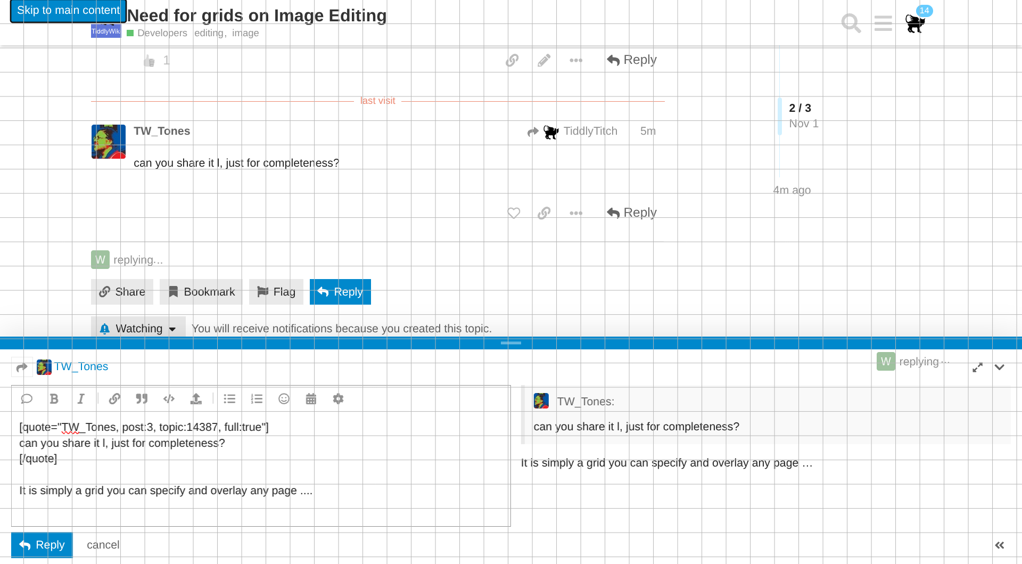Toggle the composer fullscreen mode

(x=977, y=367)
